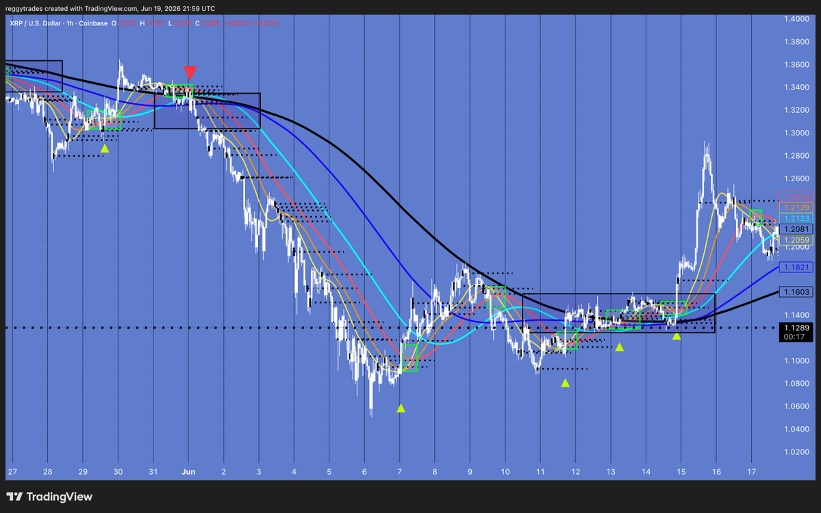Viewport: 821px width, 513px height.
Task: Click the black-outlined 1.1603 price label
Action: tap(796, 292)
